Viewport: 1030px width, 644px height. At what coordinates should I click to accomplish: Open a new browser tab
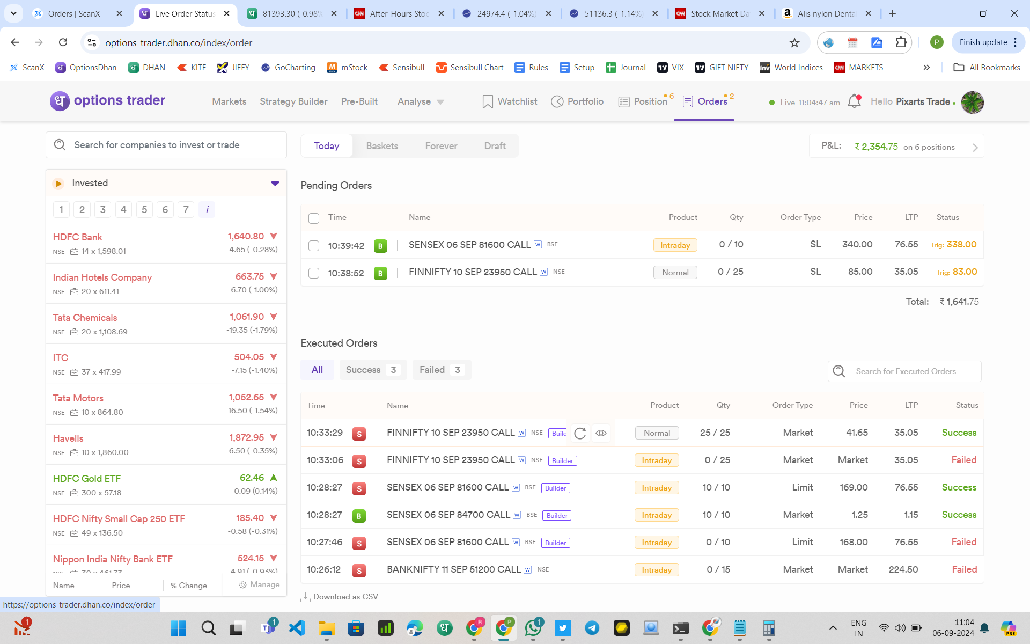click(892, 13)
